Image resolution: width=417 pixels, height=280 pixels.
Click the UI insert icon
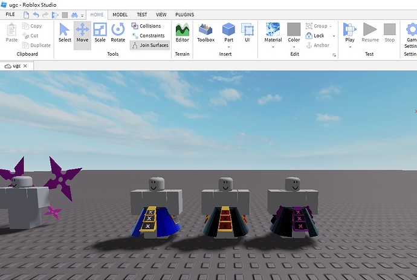247,33
